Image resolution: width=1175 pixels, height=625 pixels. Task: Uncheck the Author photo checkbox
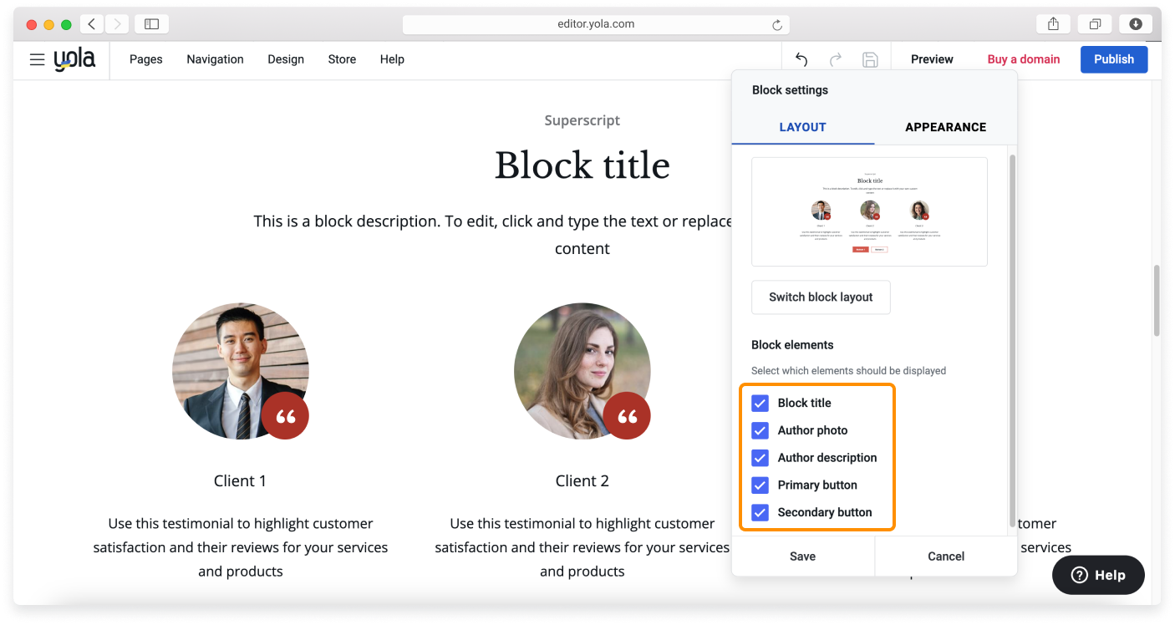(760, 430)
